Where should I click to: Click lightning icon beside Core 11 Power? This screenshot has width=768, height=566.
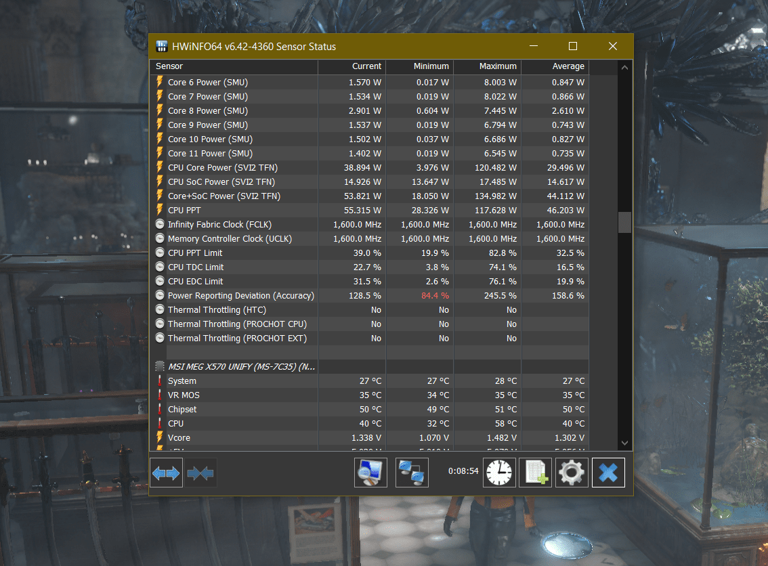point(160,153)
